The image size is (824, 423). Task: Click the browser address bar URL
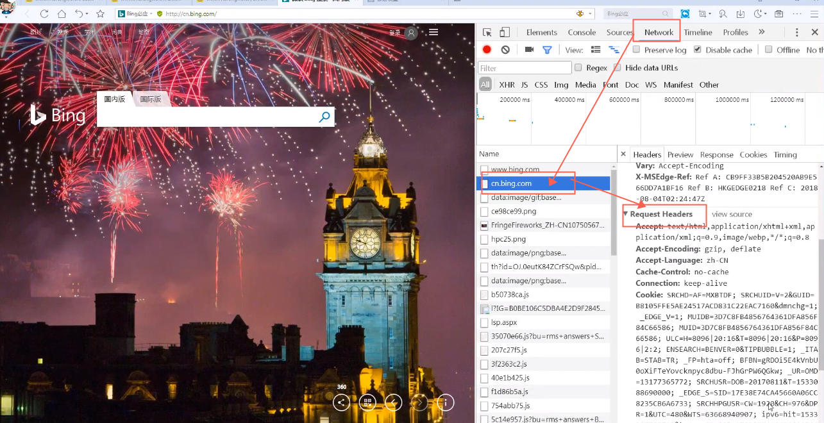191,13
